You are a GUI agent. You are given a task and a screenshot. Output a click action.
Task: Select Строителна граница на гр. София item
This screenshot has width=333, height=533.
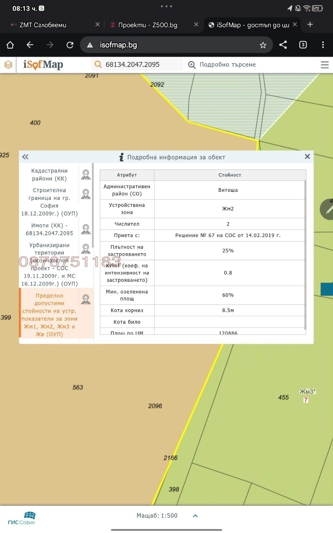49,202
